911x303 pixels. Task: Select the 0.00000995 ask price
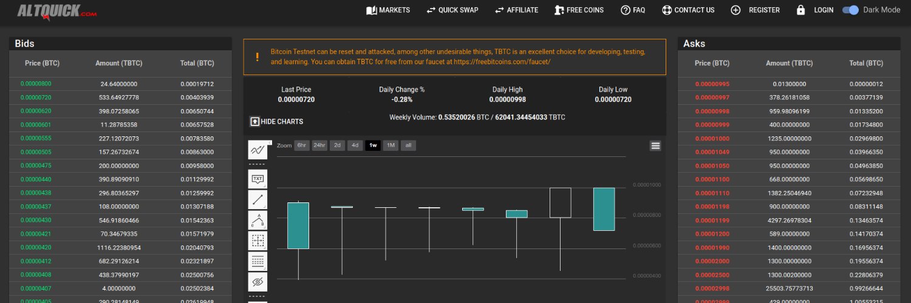(712, 84)
